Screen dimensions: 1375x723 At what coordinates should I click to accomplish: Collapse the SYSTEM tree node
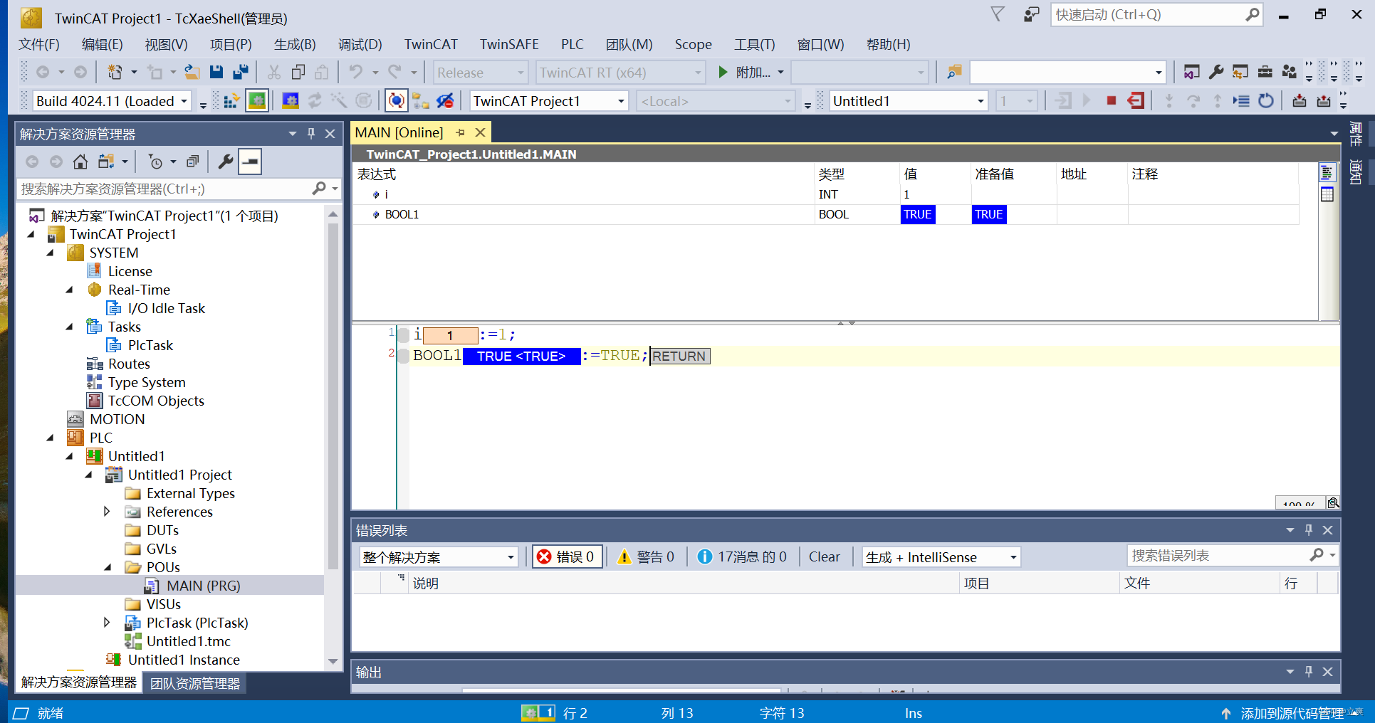tap(50, 253)
